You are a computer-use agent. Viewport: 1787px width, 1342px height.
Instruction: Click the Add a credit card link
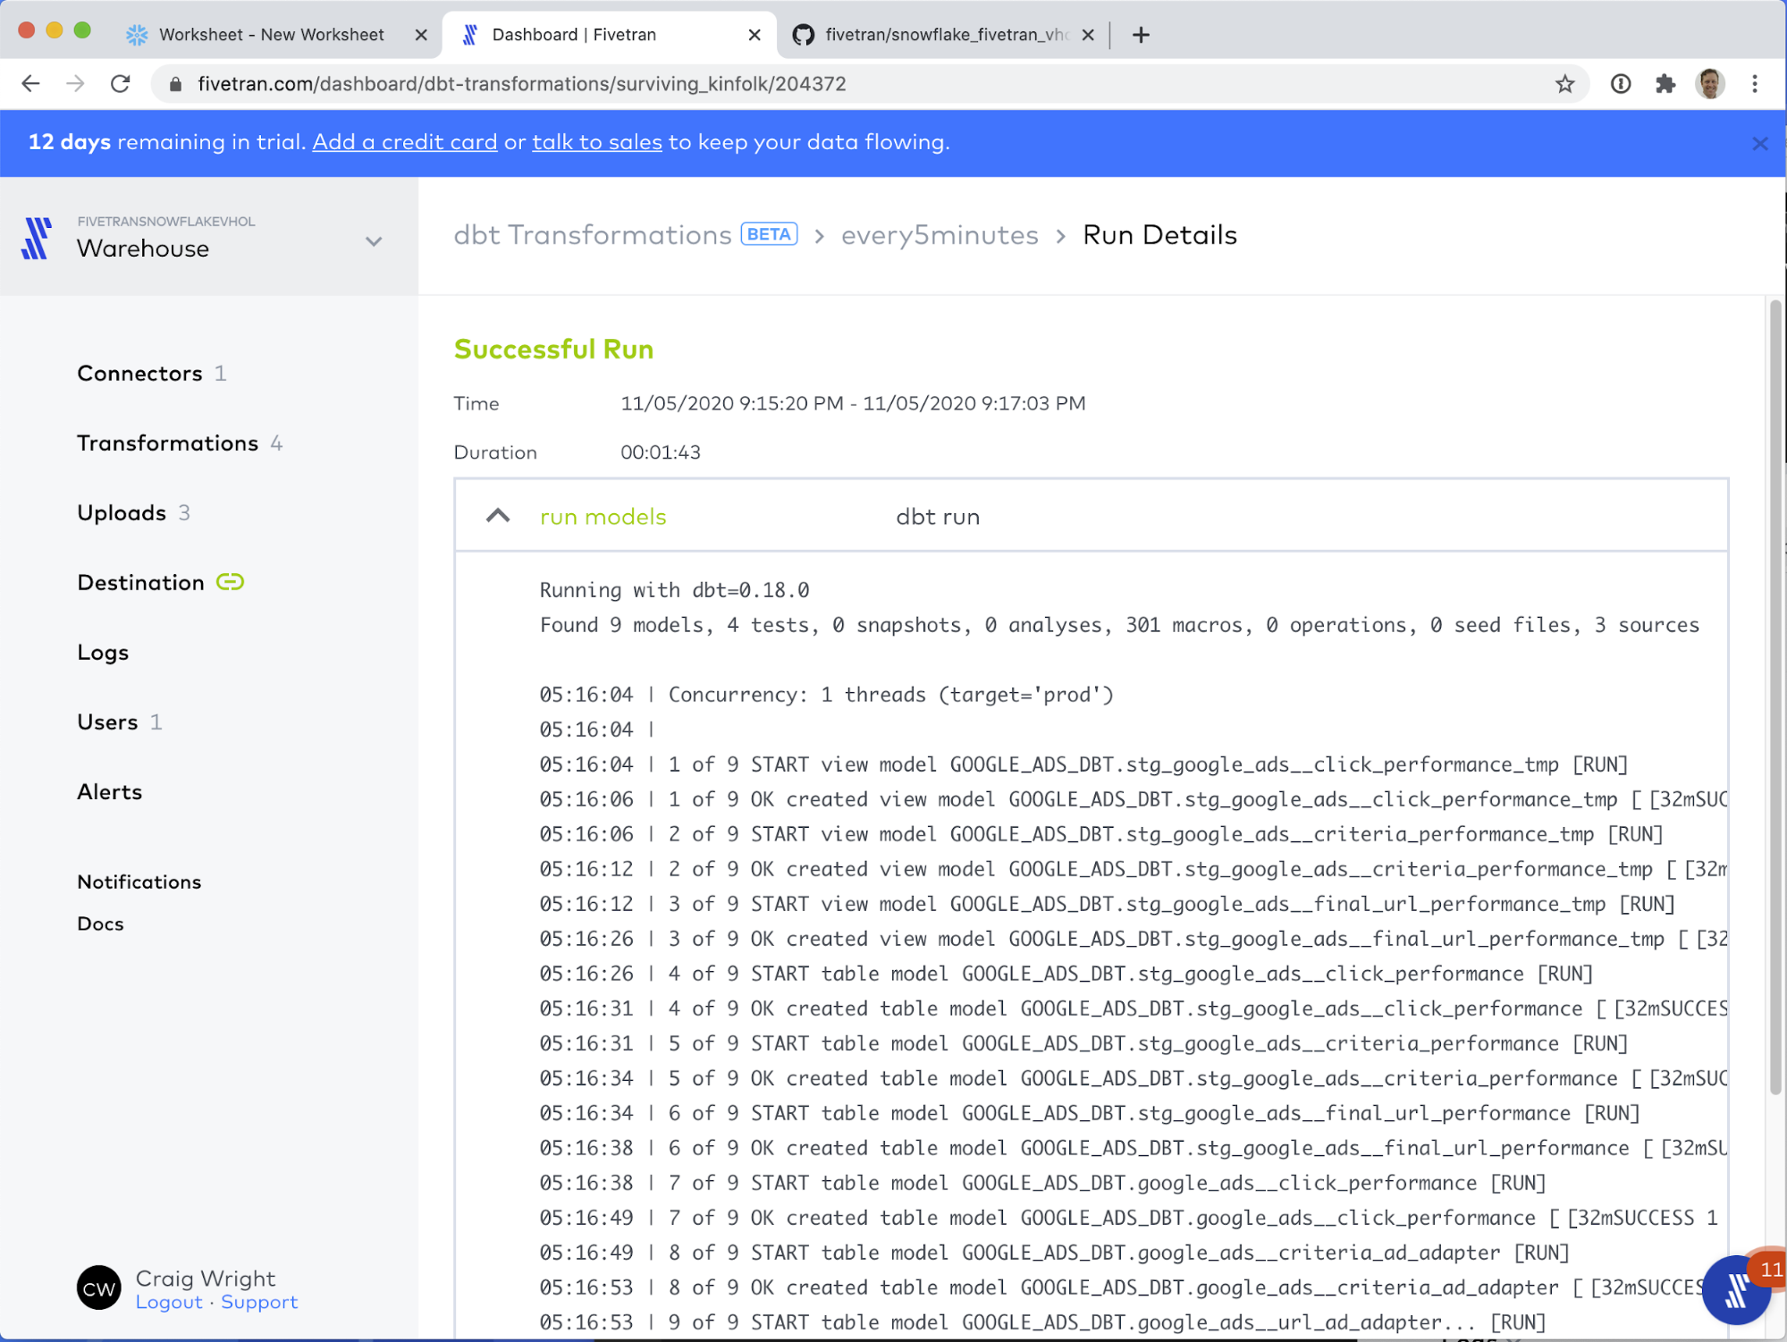tap(404, 142)
